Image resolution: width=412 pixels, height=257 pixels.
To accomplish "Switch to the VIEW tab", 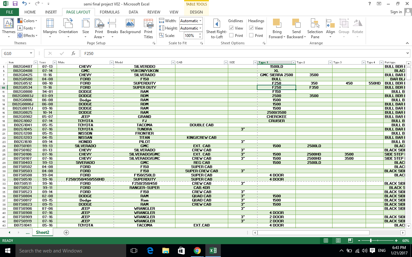I will [174, 12].
